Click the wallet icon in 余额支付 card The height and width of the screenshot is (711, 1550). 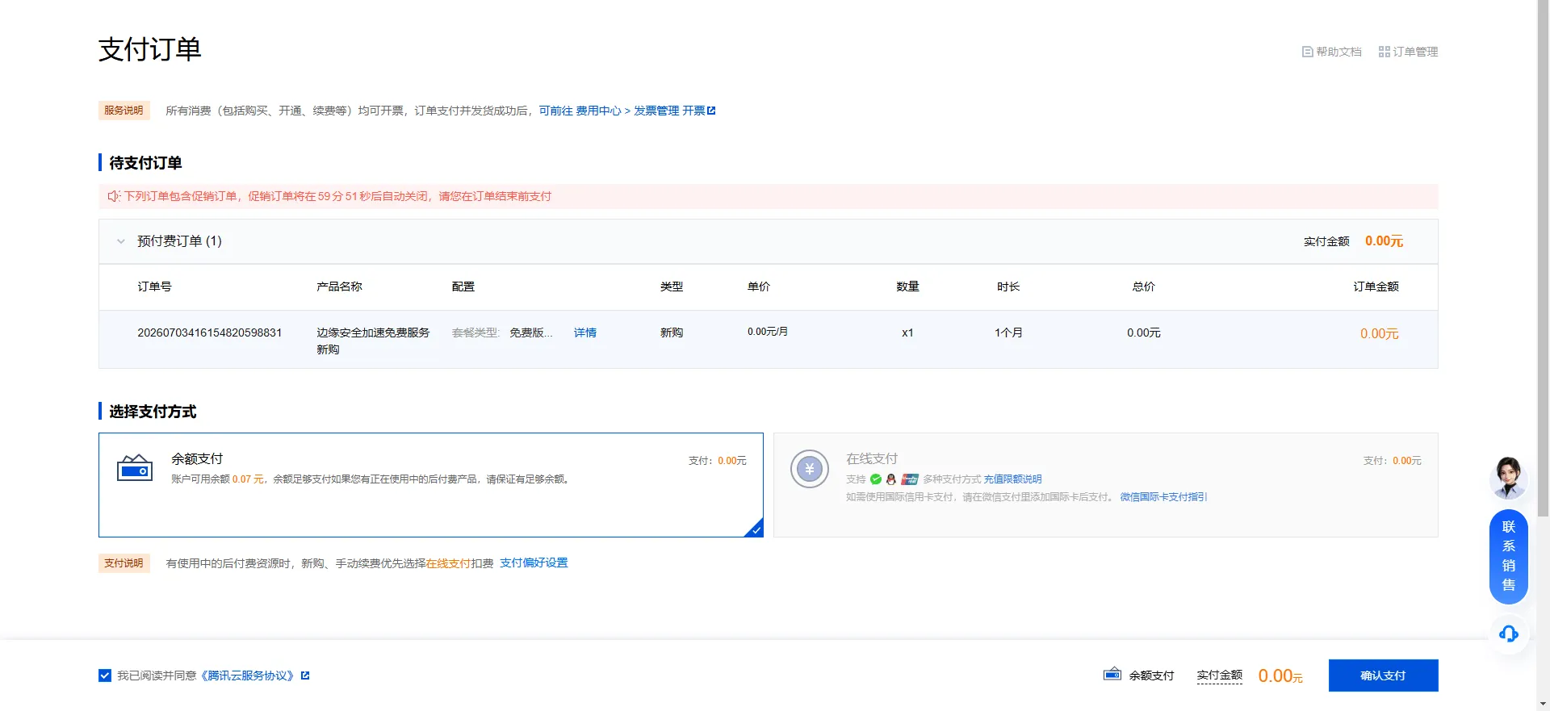135,468
